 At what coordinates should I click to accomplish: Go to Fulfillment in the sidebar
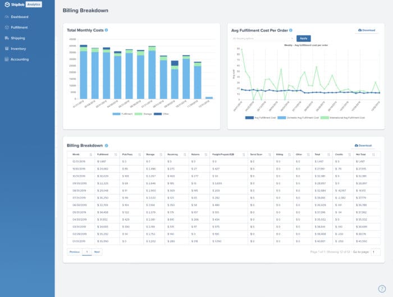19,27
